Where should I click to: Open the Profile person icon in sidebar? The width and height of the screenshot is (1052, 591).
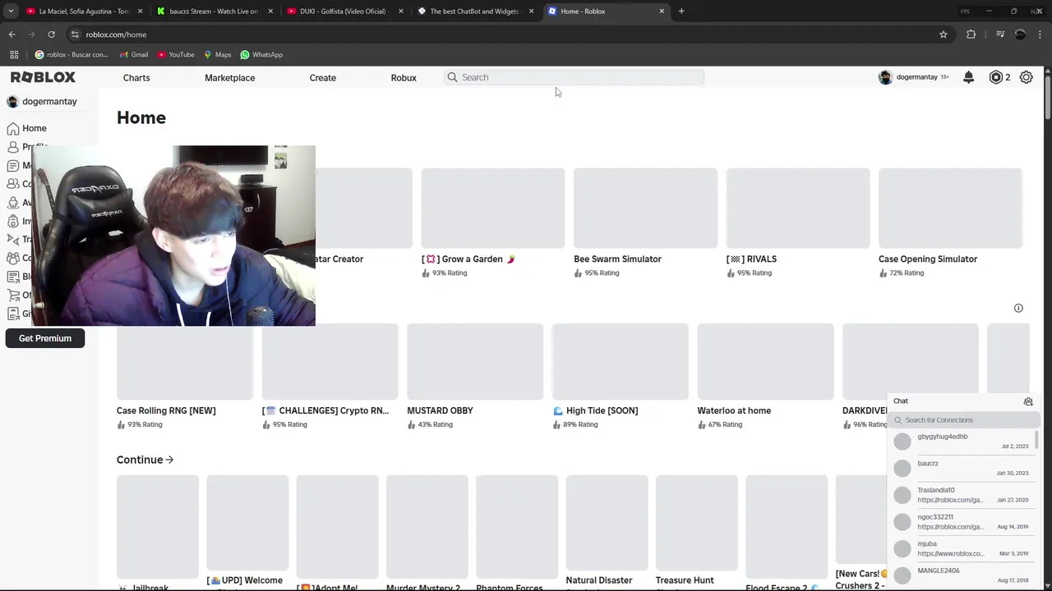tap(12, 147)
